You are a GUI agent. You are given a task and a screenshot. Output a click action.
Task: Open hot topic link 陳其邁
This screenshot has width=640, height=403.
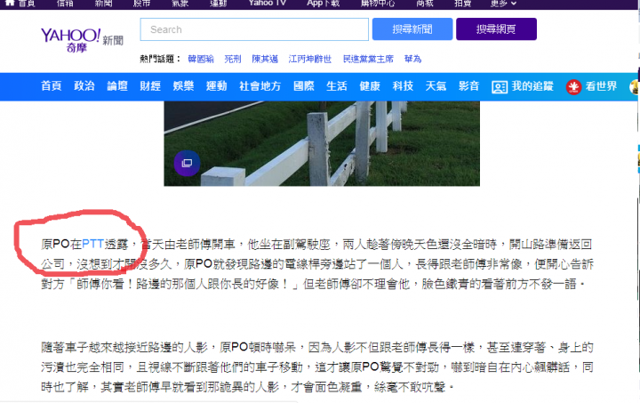265,60
